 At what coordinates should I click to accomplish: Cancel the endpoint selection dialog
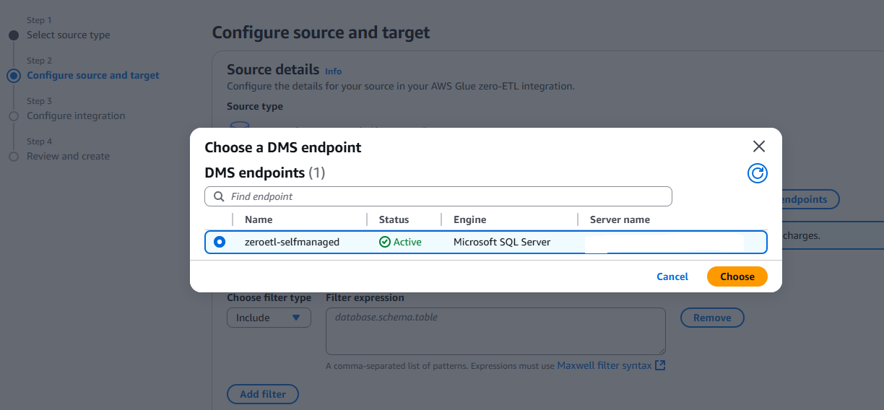coord(672,276)
